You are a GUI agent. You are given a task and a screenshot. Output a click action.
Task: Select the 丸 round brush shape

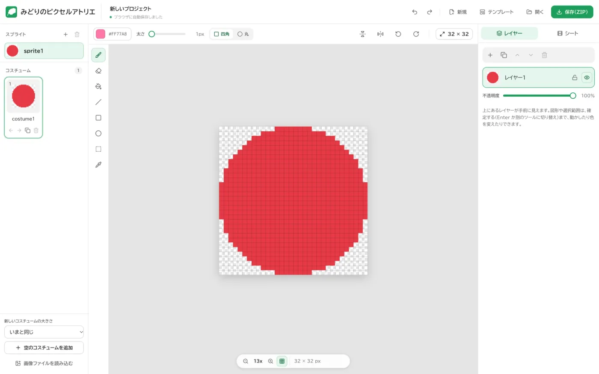tap(243, 34)
